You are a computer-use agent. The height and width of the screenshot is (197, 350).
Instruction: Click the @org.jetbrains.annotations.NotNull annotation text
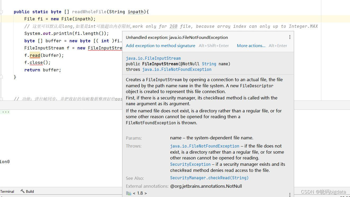206,186
